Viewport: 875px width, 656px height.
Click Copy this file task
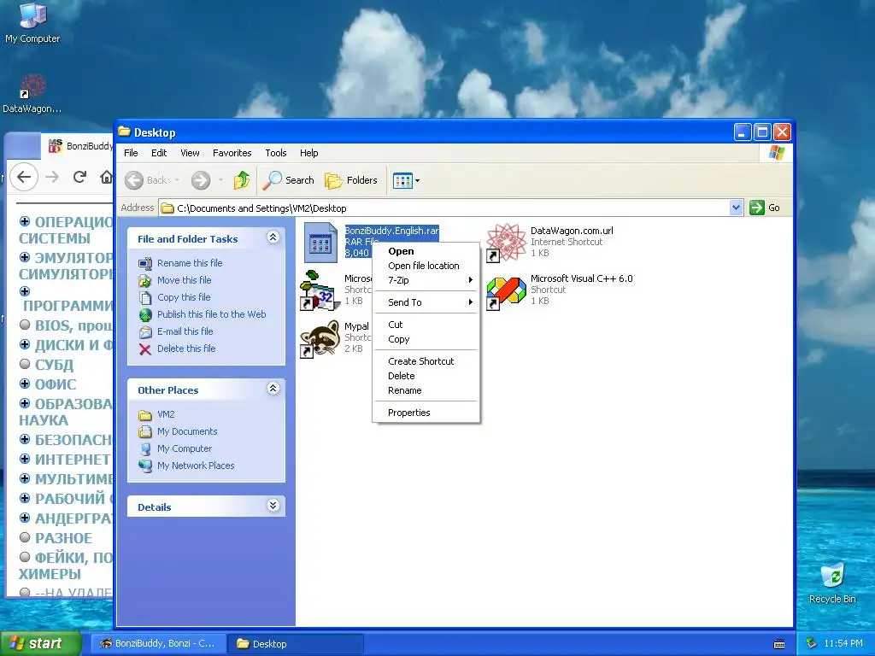184,297
